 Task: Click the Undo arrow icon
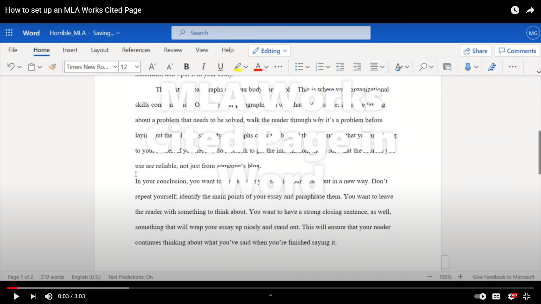click(x=11, y=67)
